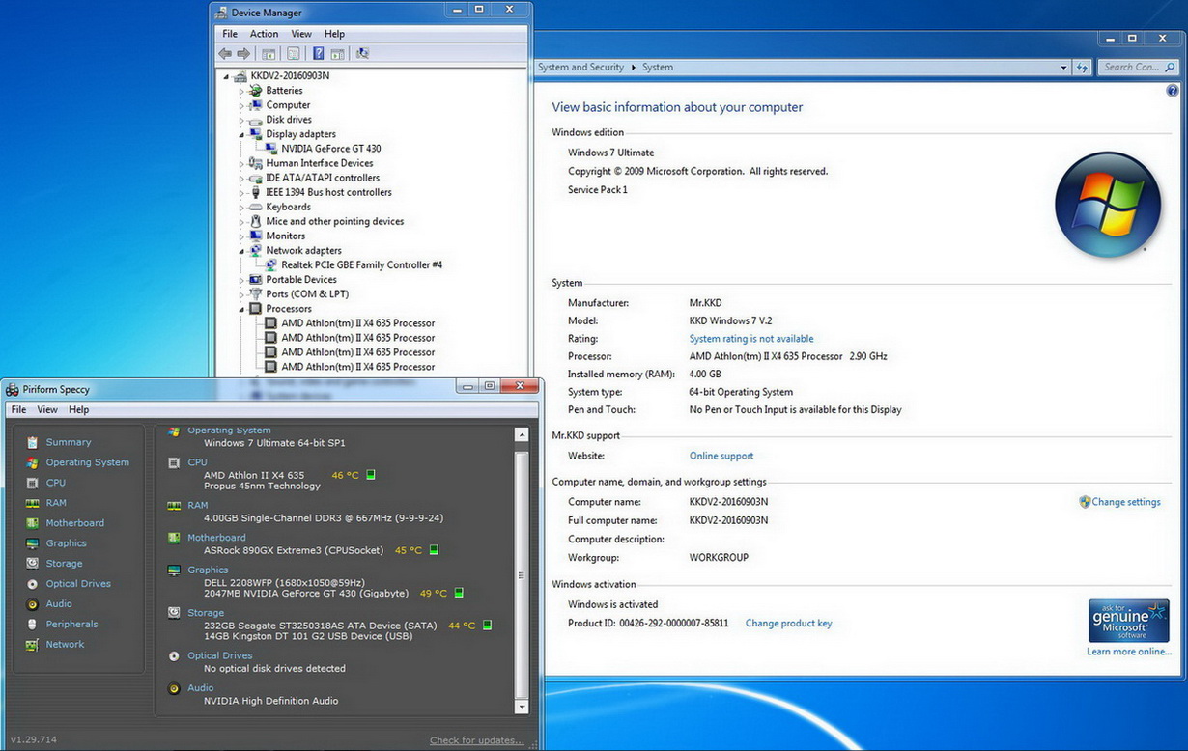Open Graphics in Speccy's sidebar
1188x751 pixels.
coord(67,543)
